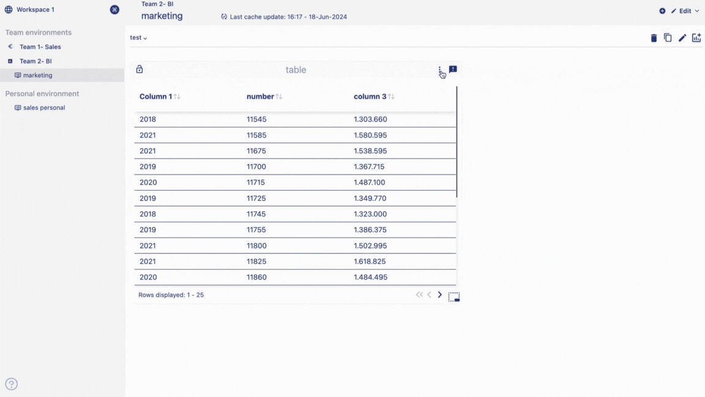Image resolution: width=705 pixels, height=397 pixels.
Task: Click Last cache update refresh link
Action: pos(284,17)
